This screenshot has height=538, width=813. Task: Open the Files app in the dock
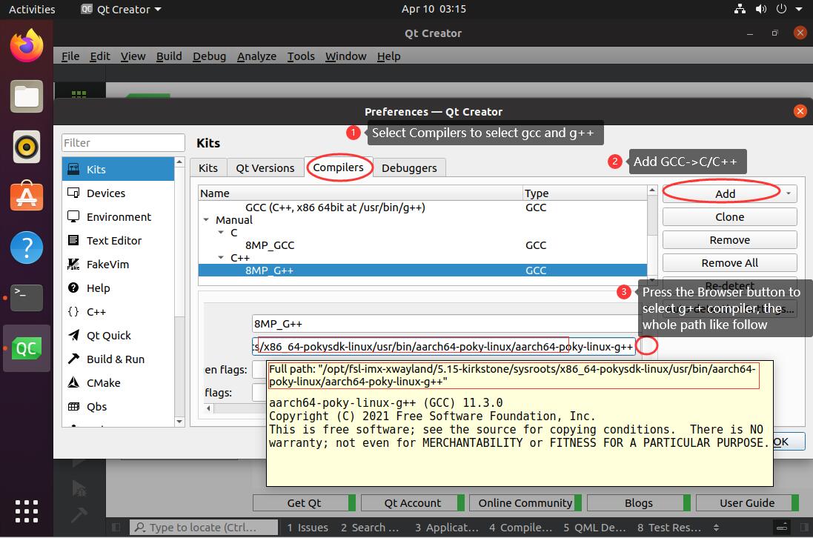pyautogui.click(x=27, y=96)
